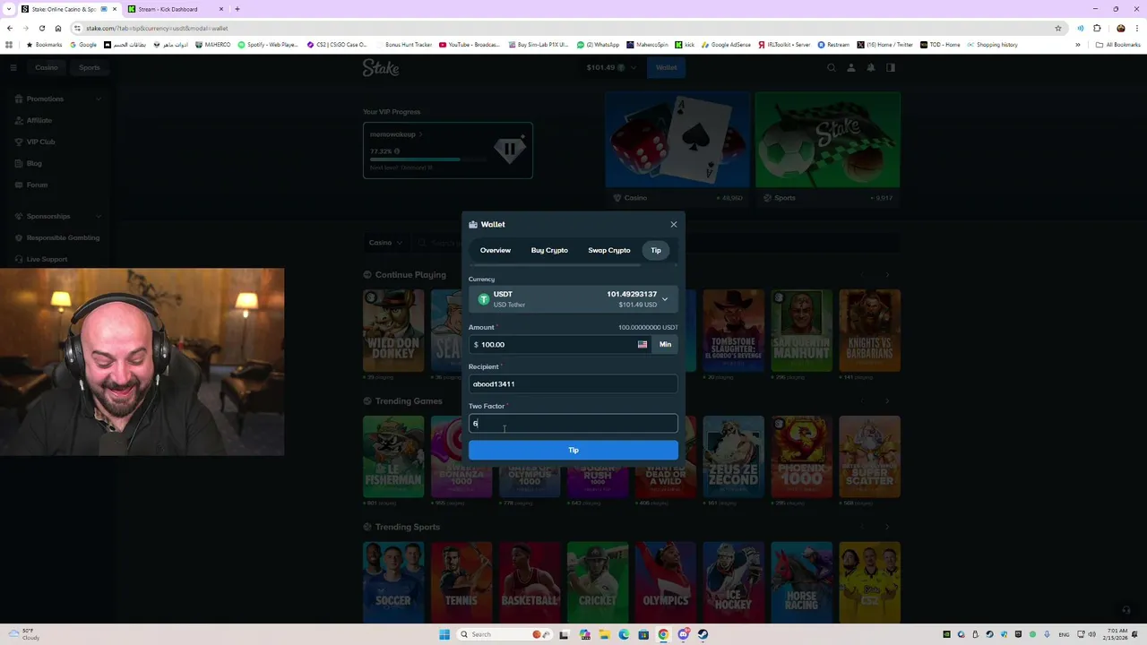1147x645 pixels.
Task: Open the Blog sidebar link
Action: pos(34,163)
